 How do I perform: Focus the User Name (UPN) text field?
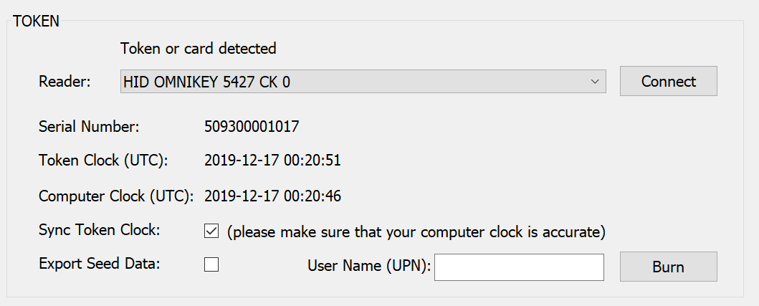pyautogui.click(x=519, y=267)
